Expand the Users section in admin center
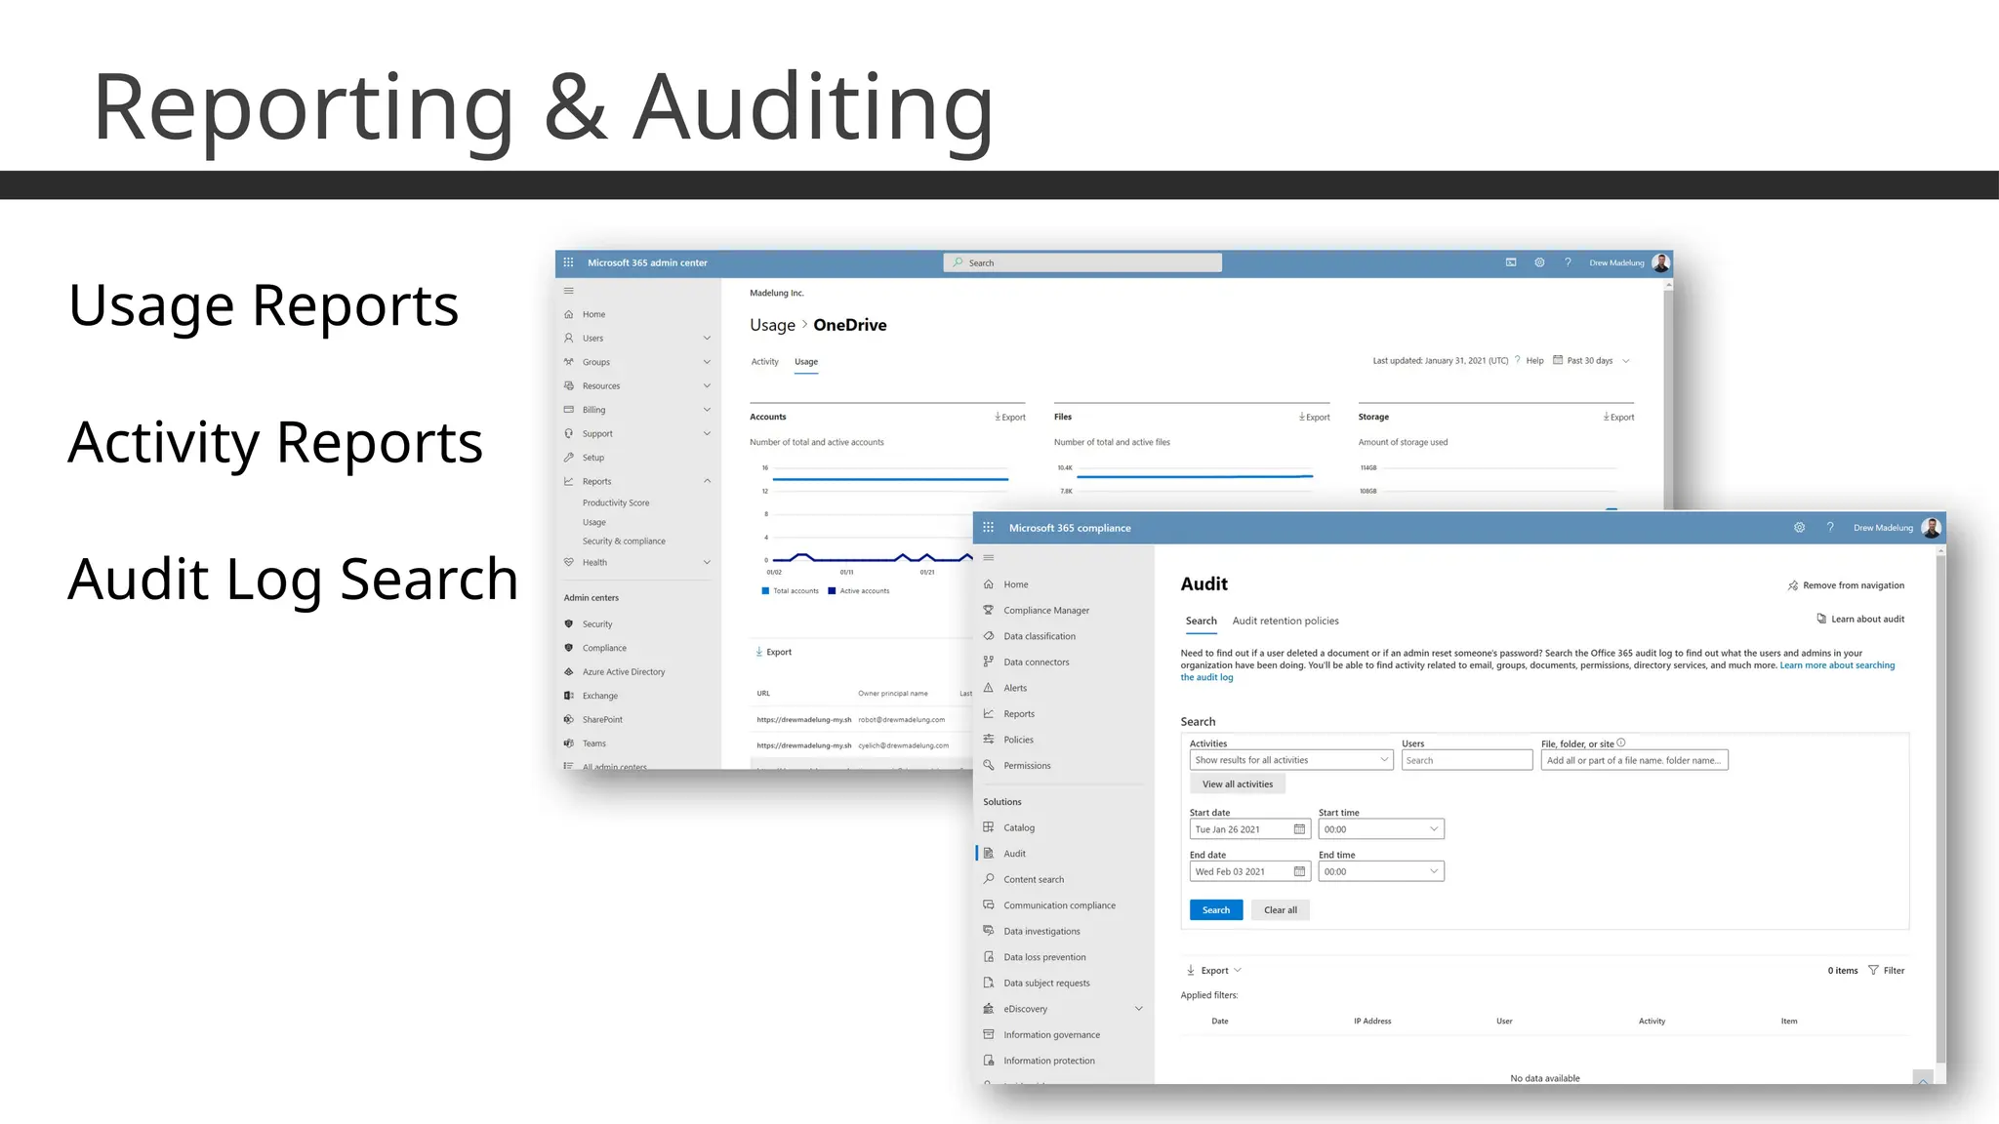Image resolution: width=1999 pixels, height=1124 pixels. pyautogui.click(x=707, y=338)
